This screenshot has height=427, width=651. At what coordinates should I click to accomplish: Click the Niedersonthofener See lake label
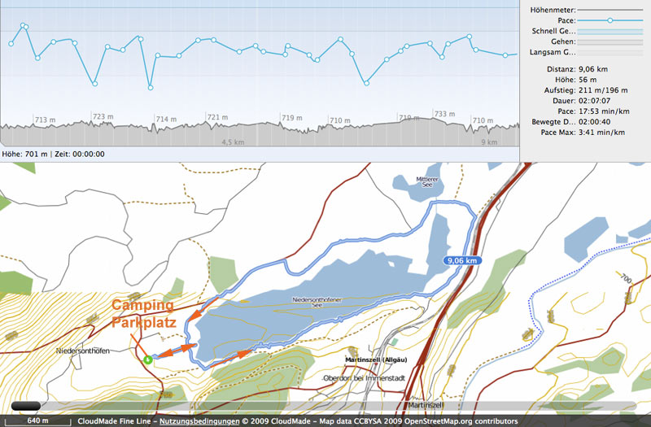coord(319,302)
